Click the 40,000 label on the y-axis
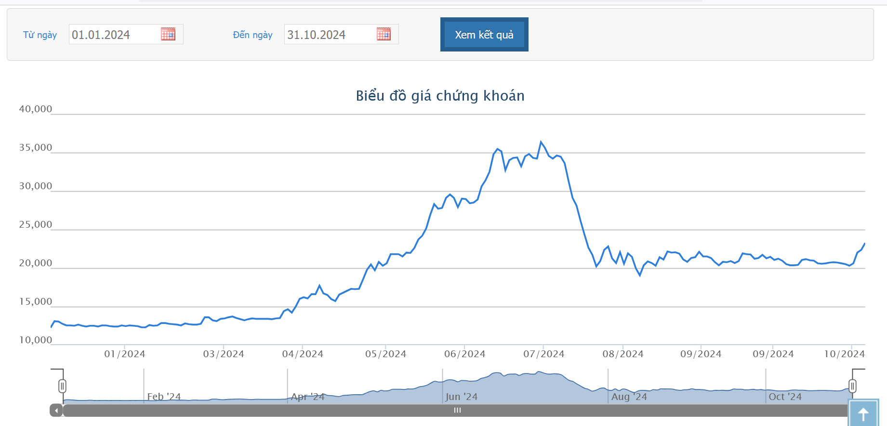This screenshot has width=887, height=426. pos(36,109)
